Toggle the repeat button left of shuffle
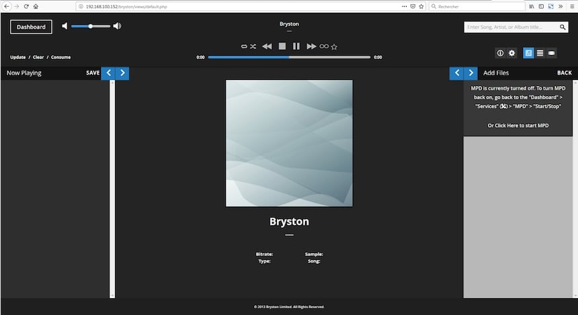This screenshot has width=578, height=315. (244, 46)
